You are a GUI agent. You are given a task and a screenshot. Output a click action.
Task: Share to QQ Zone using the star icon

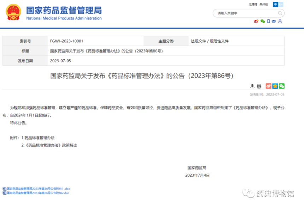pyautogui.click(x=275, y=86)
